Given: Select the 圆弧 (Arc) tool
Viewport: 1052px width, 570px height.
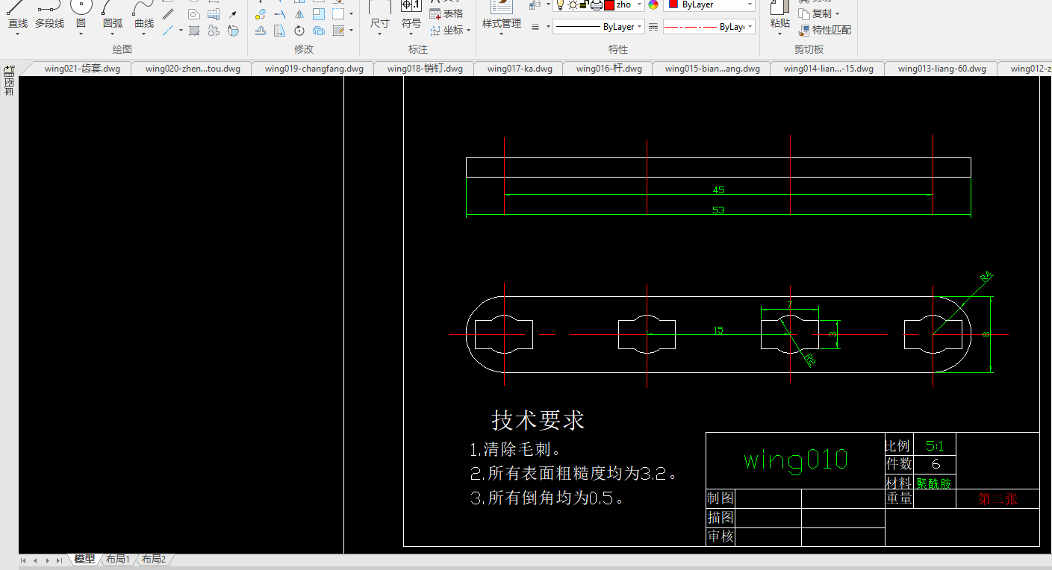Looking at the screenshot, I should [113, 16].
